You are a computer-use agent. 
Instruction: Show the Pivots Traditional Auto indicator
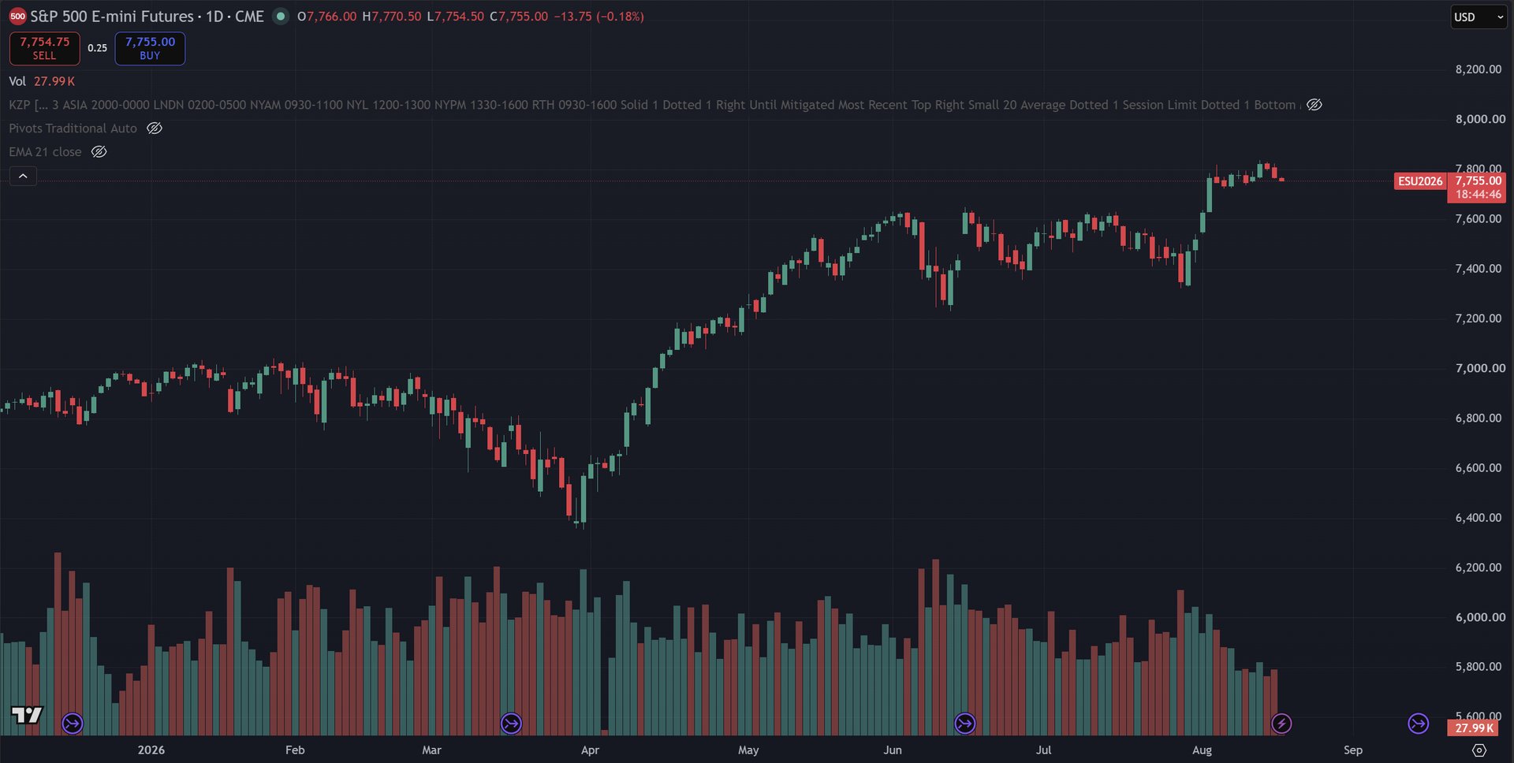tap(155, 128)
